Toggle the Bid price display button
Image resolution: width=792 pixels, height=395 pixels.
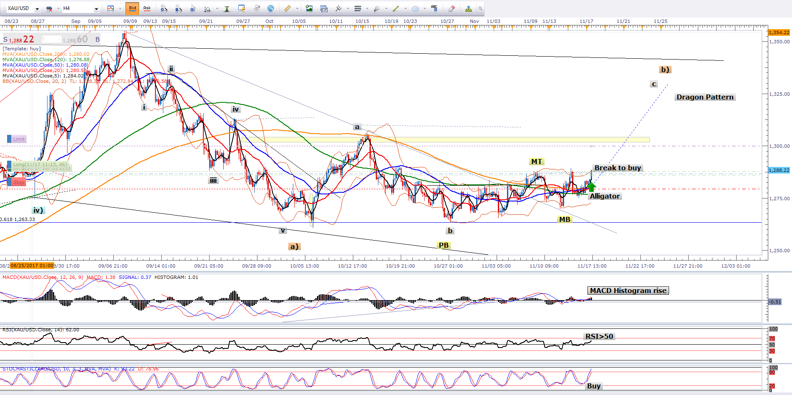point(132,8)
